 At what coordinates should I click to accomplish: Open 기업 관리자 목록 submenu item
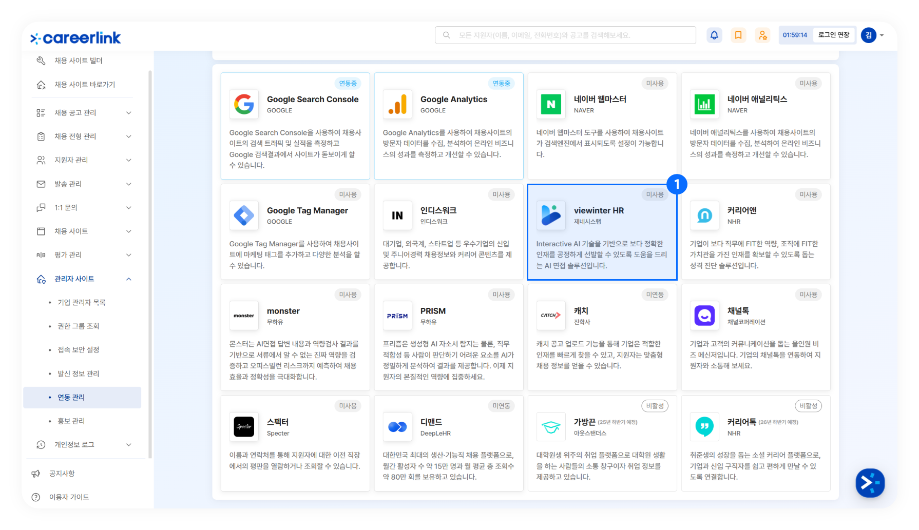coord(82,303)
